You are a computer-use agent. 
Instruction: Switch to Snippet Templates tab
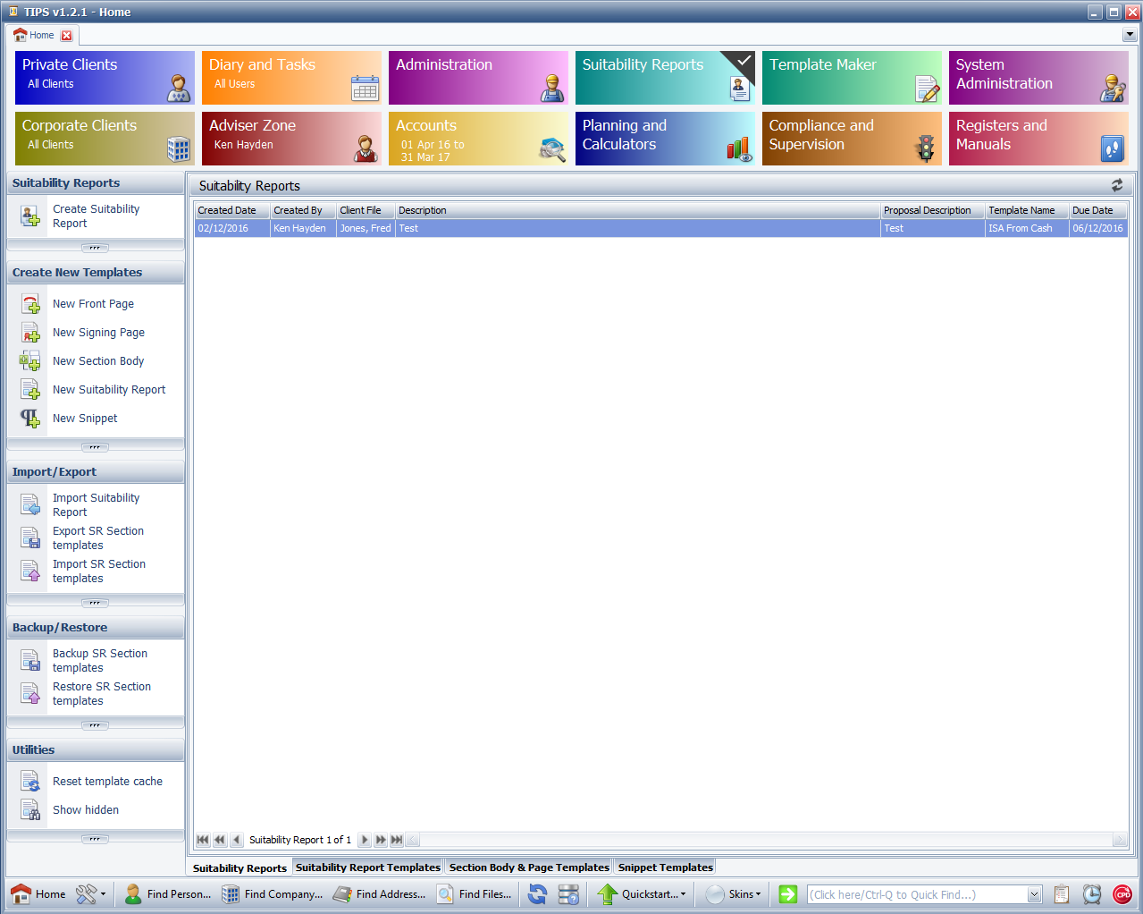click(x=665, y=867)
